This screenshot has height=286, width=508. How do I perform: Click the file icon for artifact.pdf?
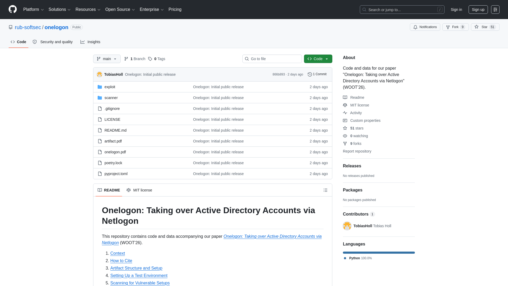[x=100, y=141]
